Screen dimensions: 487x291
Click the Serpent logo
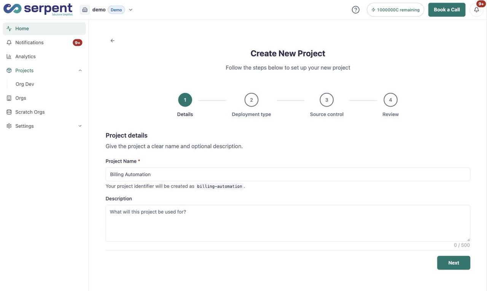38,9
